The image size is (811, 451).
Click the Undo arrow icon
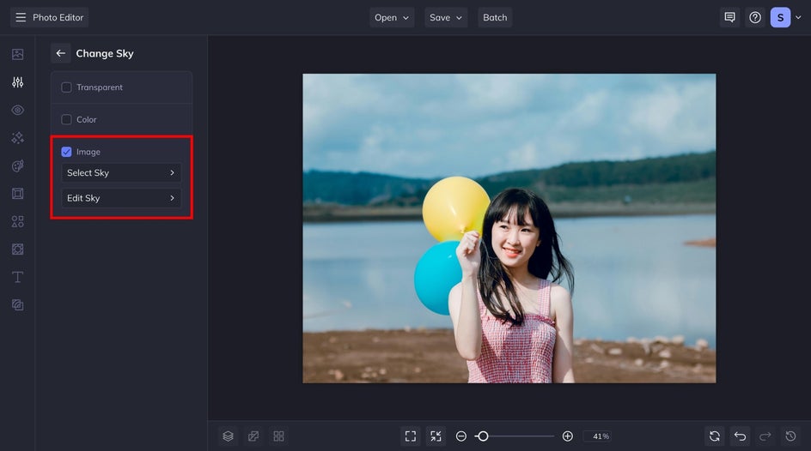[741, 436]
